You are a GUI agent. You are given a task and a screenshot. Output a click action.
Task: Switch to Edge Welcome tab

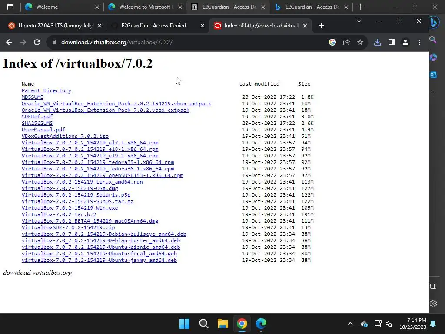[61, 7]
